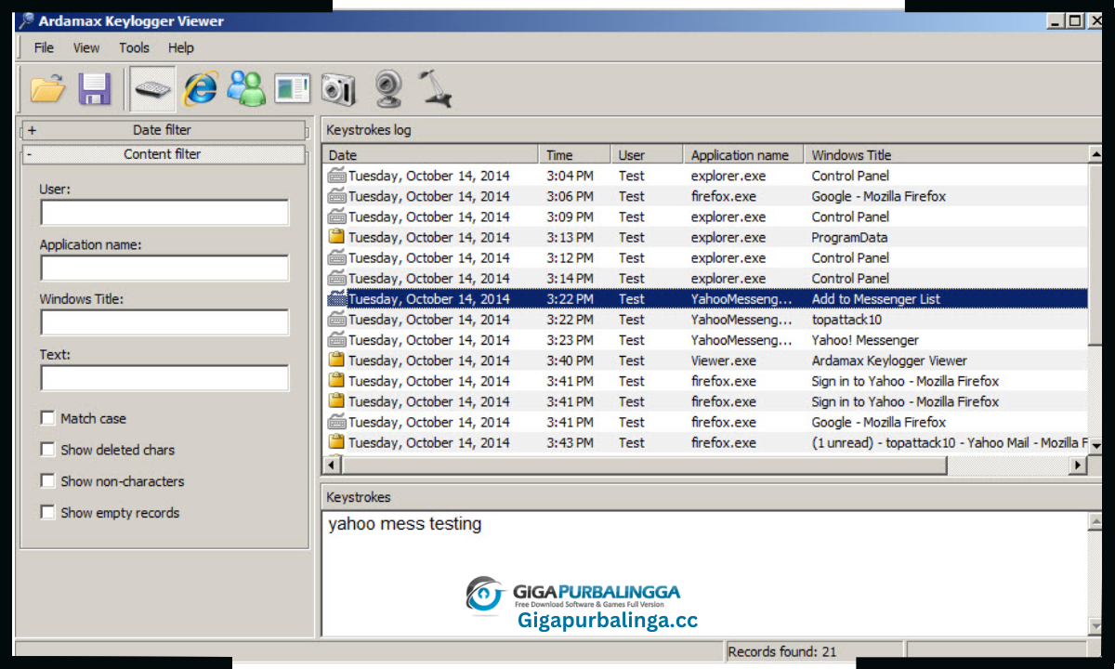Screen dimensions: 1115x669
Task: Select the Yahoo! Messenger title row
Action: click(x=706, y=340)
